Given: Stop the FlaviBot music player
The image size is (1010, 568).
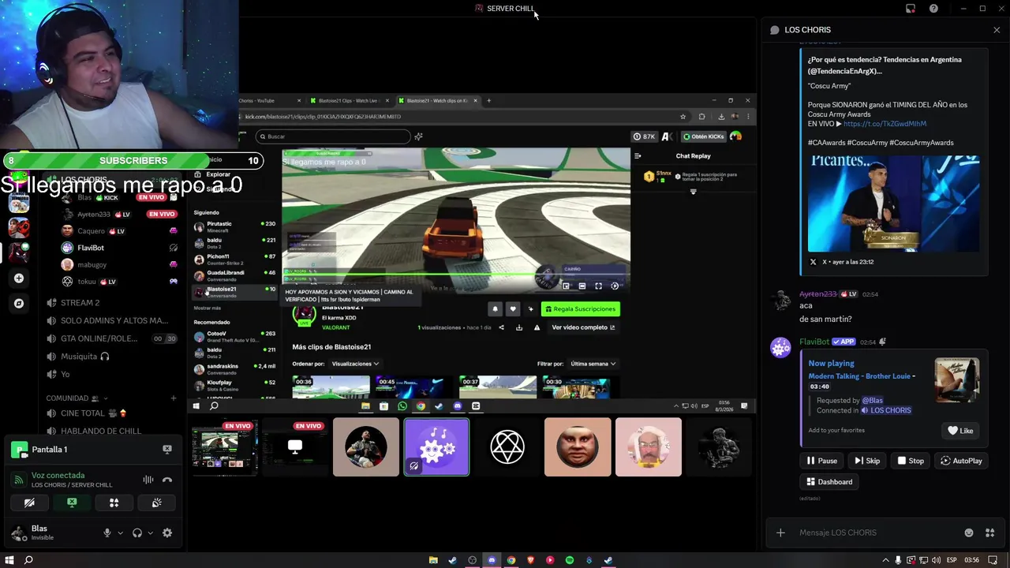Looking at the screenshot, I should tap(911, 461).
